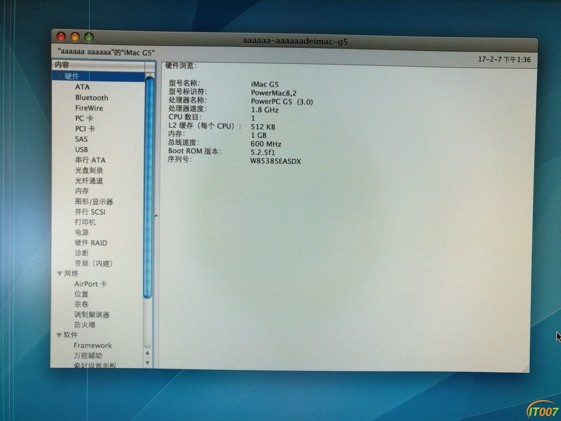Click the processor speed 1.8 GHz
This screenshot has width=561, height=421.
265,110
